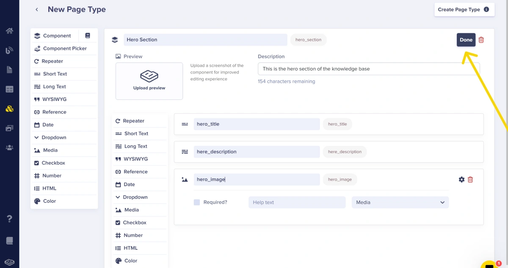Viewport: 508px width, 268px height.
Task: Add a Color field from the outer list
Action: point(49,201)
